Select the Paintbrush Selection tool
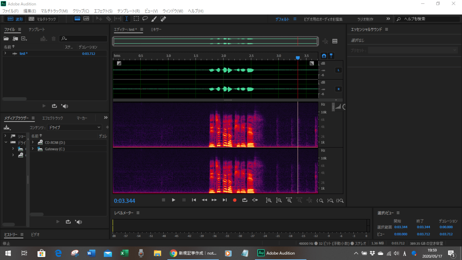462x260 pixels. click(154, 19)
